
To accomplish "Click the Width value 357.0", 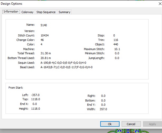I will click(103, 109).
